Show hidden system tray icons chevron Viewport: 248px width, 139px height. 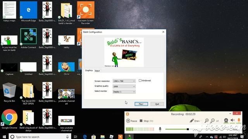click(207, 137)
